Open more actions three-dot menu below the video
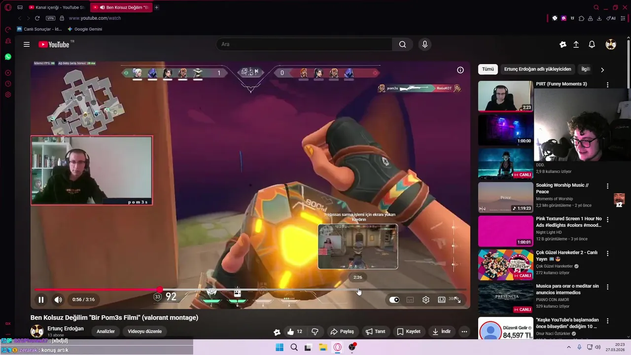This screenshot has height=355, width=631. (464, 331)
